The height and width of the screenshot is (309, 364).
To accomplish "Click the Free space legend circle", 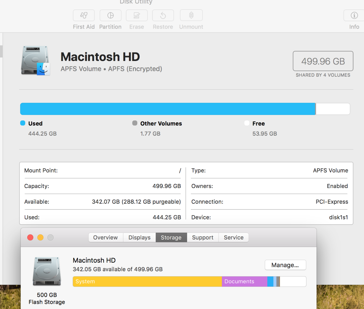I will [x=246, y=123].
